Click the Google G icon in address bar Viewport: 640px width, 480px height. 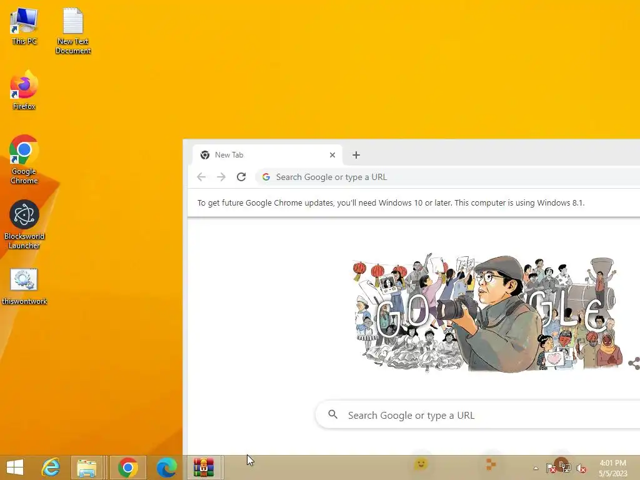(266, 177)
